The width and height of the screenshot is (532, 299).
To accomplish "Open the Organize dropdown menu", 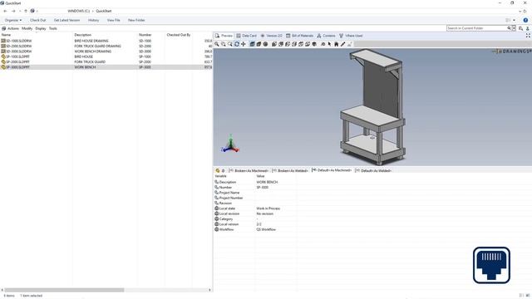I will pyautogui.click(x=13, y=20).
